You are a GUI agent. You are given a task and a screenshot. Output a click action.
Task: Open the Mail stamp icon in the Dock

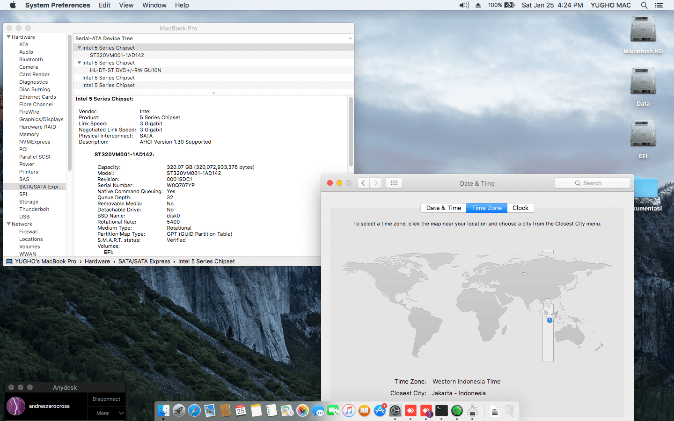pyautogui.click(x=210, y=411)
